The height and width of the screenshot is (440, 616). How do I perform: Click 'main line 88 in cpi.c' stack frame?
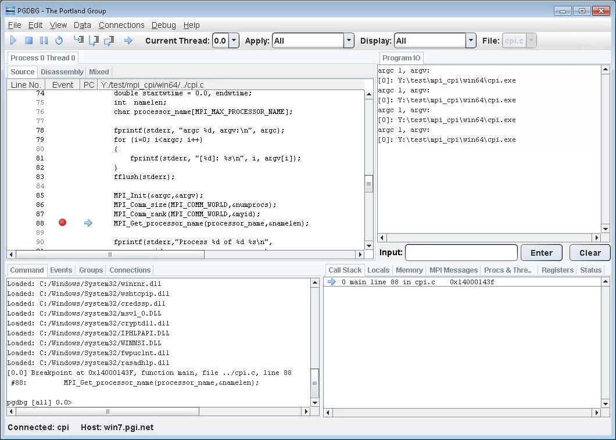392,282
